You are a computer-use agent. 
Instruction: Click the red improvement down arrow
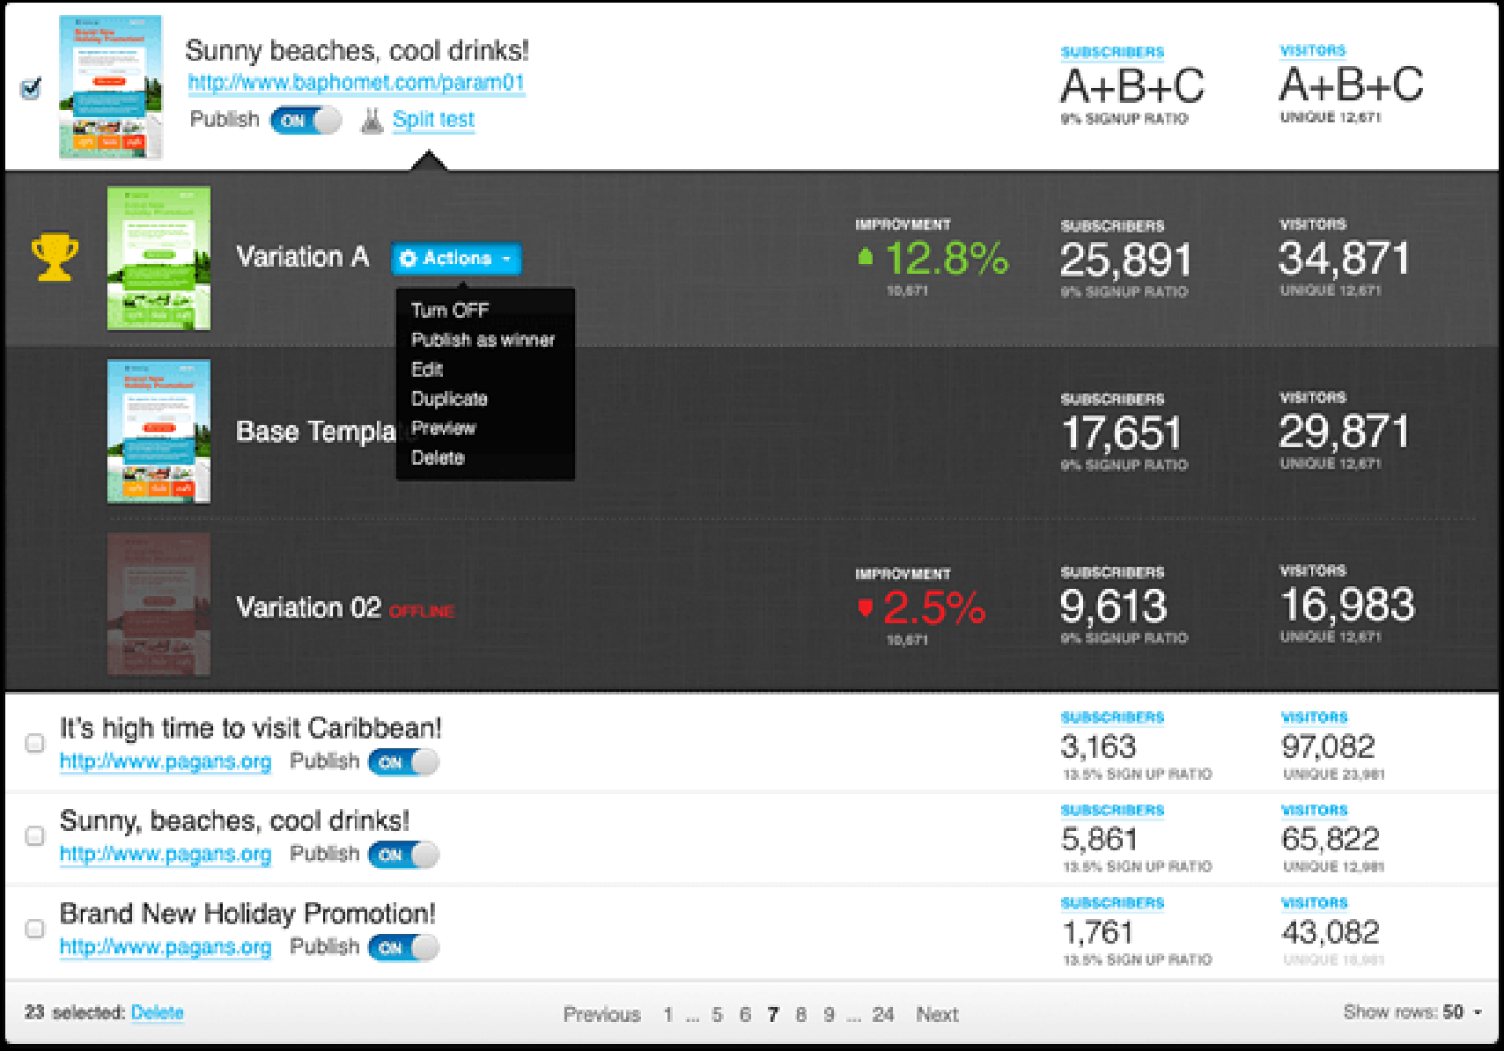[866, 607]
